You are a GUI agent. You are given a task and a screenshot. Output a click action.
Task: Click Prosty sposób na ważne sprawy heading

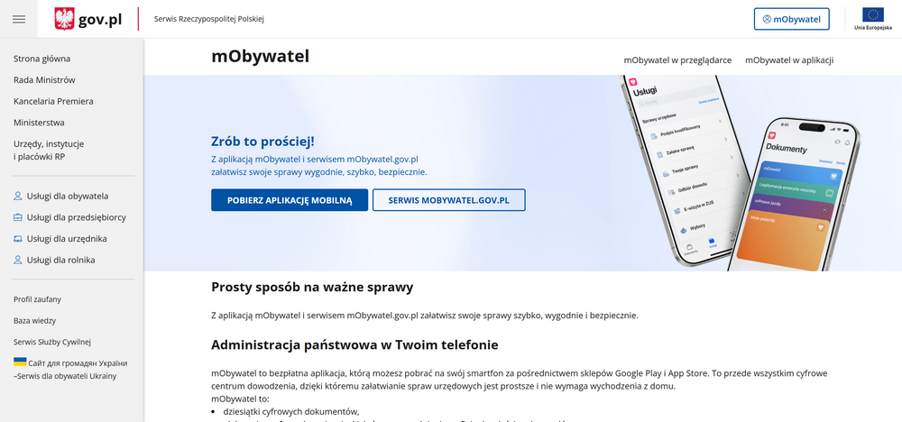coord(312,287)
